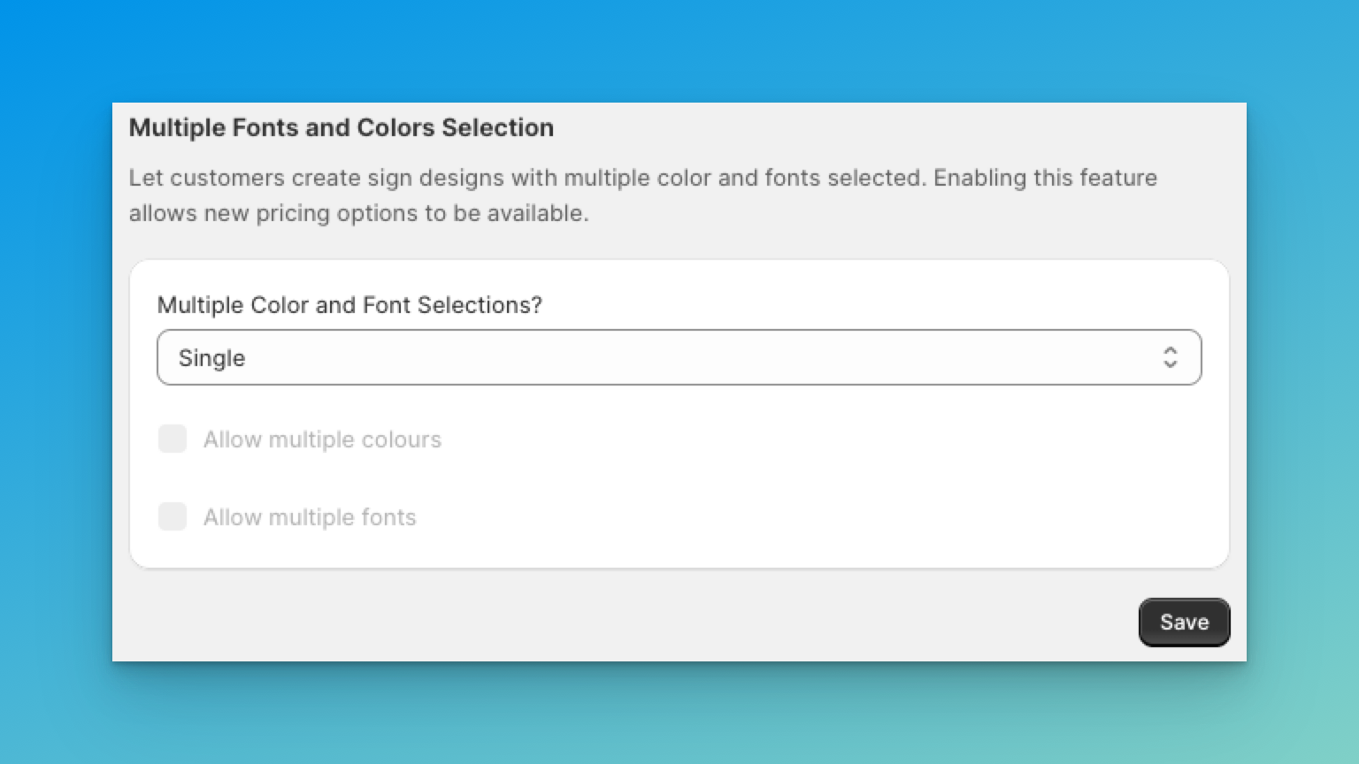Click the 'Multiple Color and Font Selections?' field label
1359x764 pixels.
[349, 305]
